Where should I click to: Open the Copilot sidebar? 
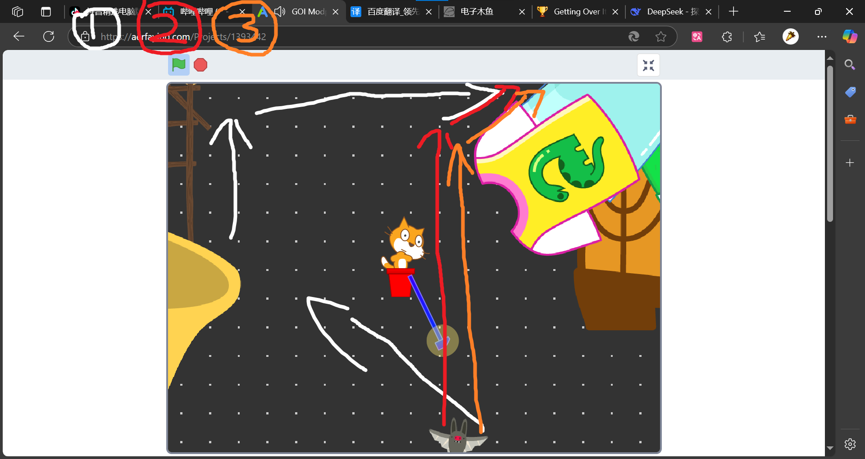pyautogui.click(x=850, y=36)
